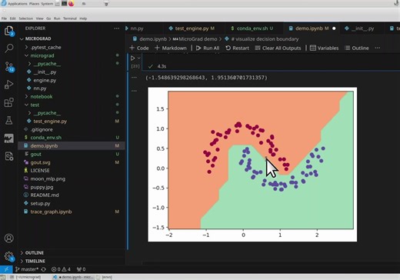400x280 pixels.
Task: Click the synchronize changes icon in status bar
Action: pyautogui.click(x=44, y=269)
